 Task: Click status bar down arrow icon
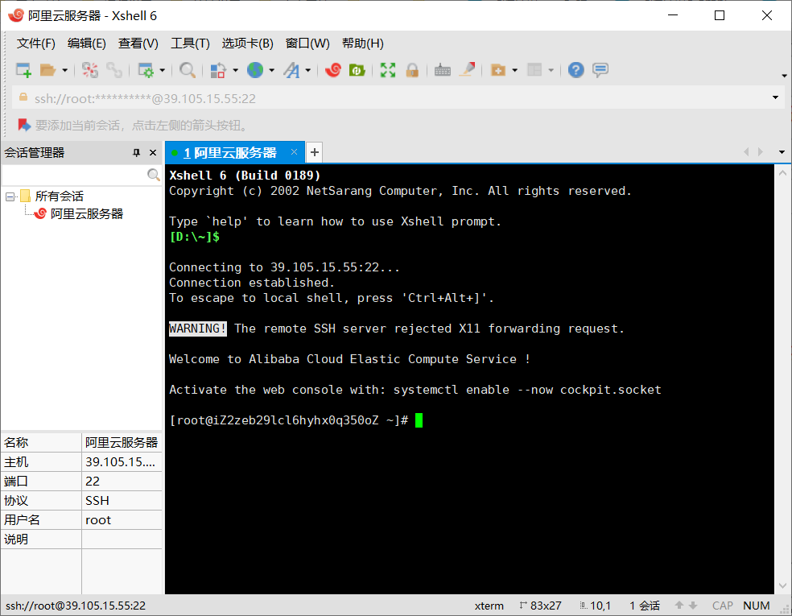click(693, 606)
